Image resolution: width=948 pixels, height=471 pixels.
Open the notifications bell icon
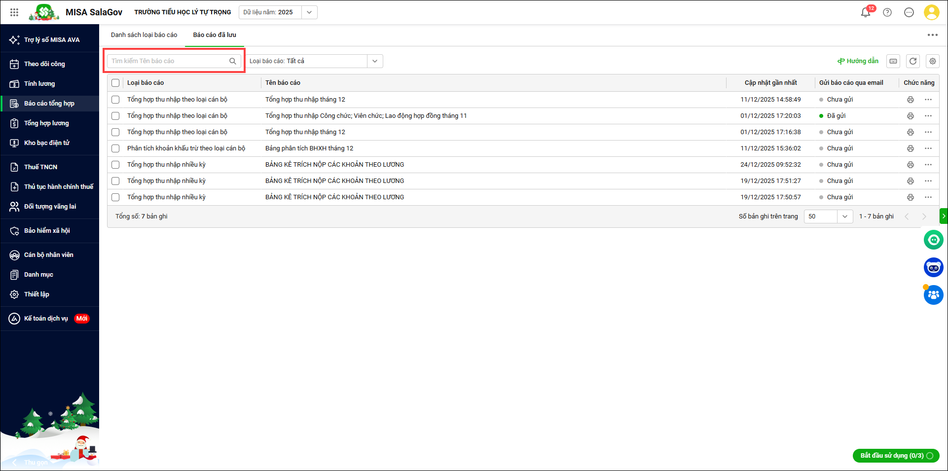click(x=866, y=12)
